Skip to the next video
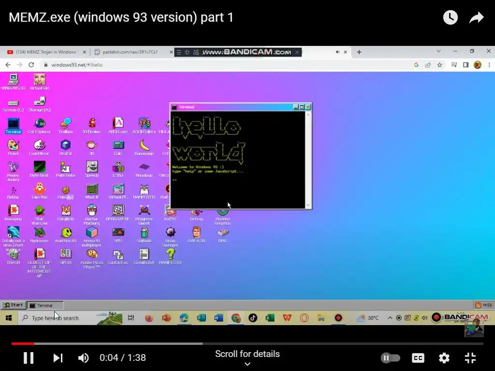This screenshot has width=495, height=371. (x=58, y=358)
